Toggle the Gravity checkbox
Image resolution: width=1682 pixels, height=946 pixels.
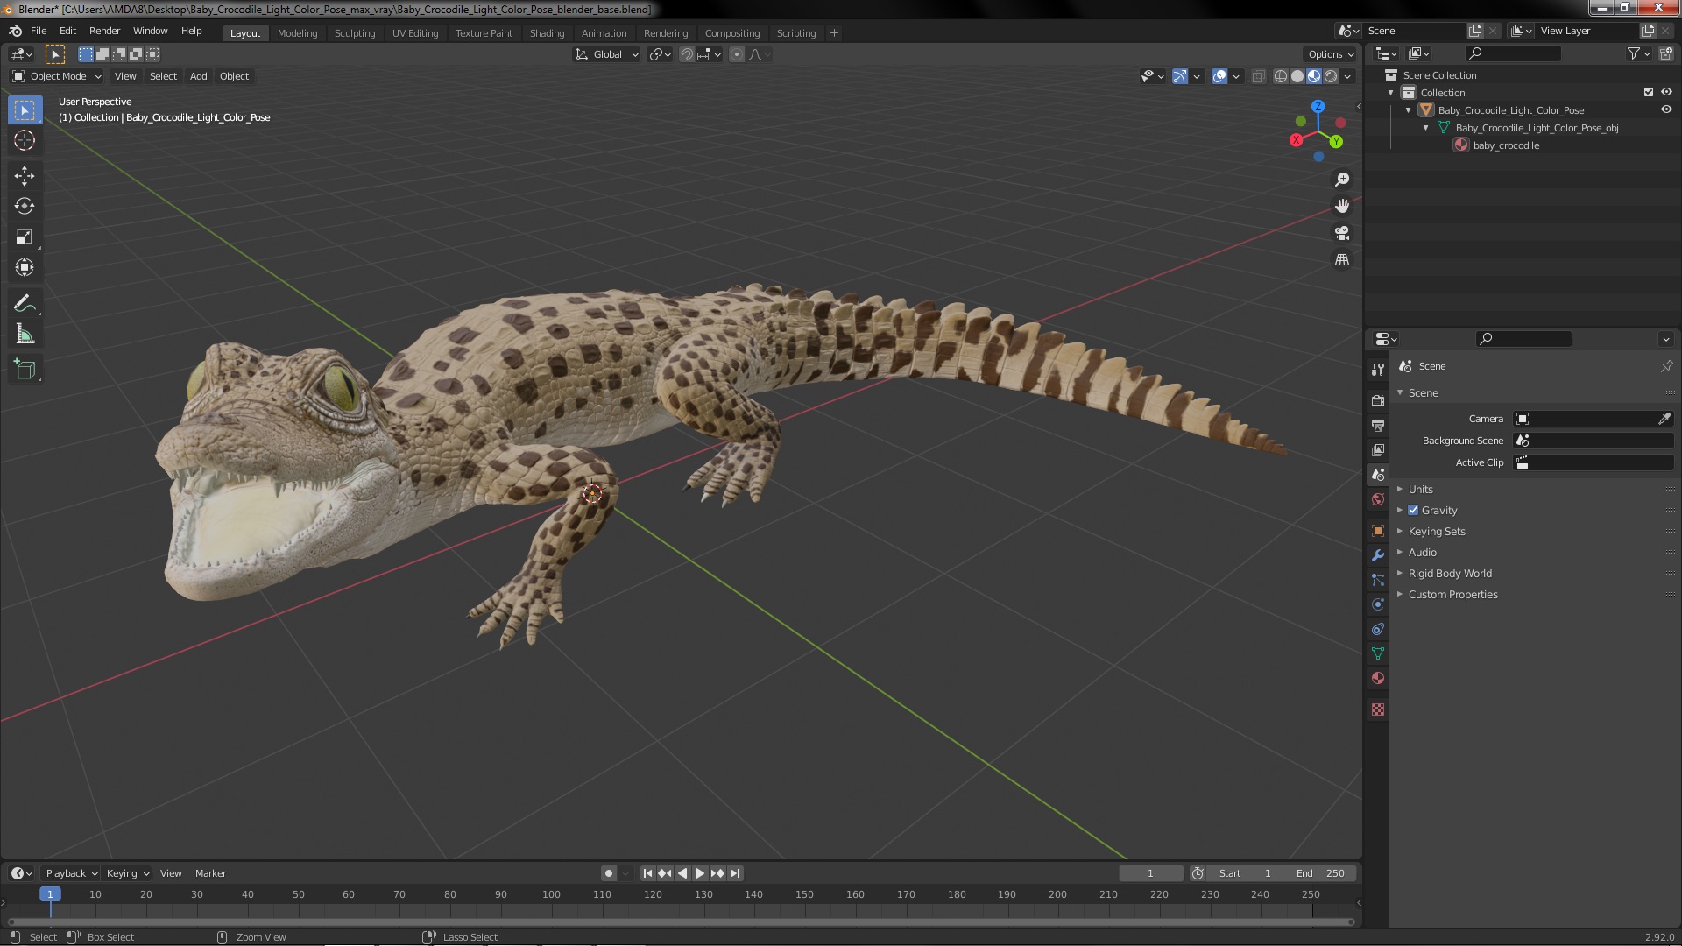(x=1413, y=510)
